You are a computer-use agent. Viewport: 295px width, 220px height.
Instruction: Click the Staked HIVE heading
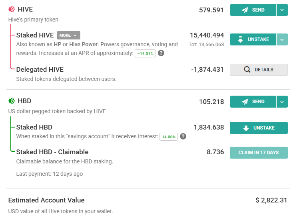(35, 35)
